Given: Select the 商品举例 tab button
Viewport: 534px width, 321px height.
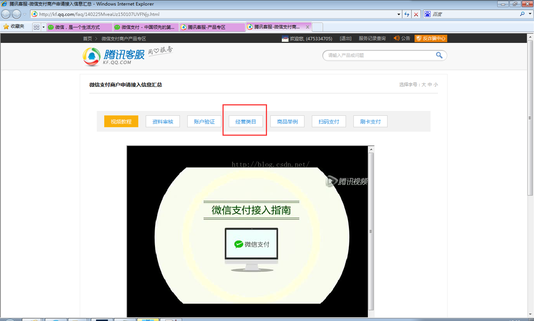Looking at the screenshot, I should 287,121.
